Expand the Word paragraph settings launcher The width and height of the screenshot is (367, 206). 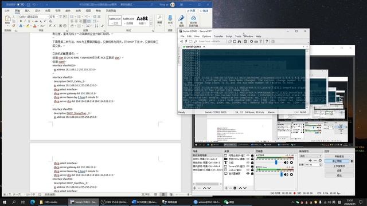(x=104, y=30)
